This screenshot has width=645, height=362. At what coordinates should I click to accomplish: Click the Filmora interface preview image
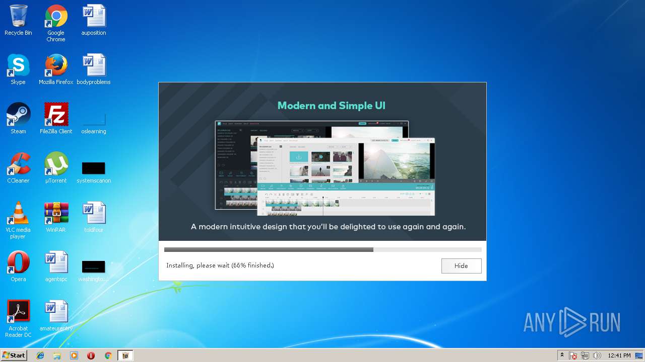point(325,168)
